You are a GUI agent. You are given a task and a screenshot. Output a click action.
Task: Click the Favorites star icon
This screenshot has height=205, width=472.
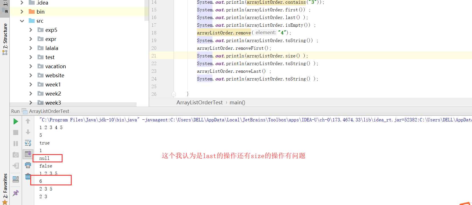click(5, 202)
